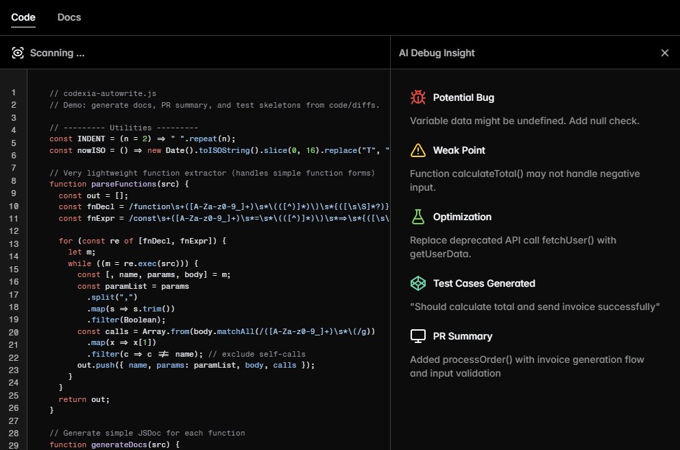680x450 pixels.
Task: Click the 'Scanning ...' status text
Action: point(58,53)
